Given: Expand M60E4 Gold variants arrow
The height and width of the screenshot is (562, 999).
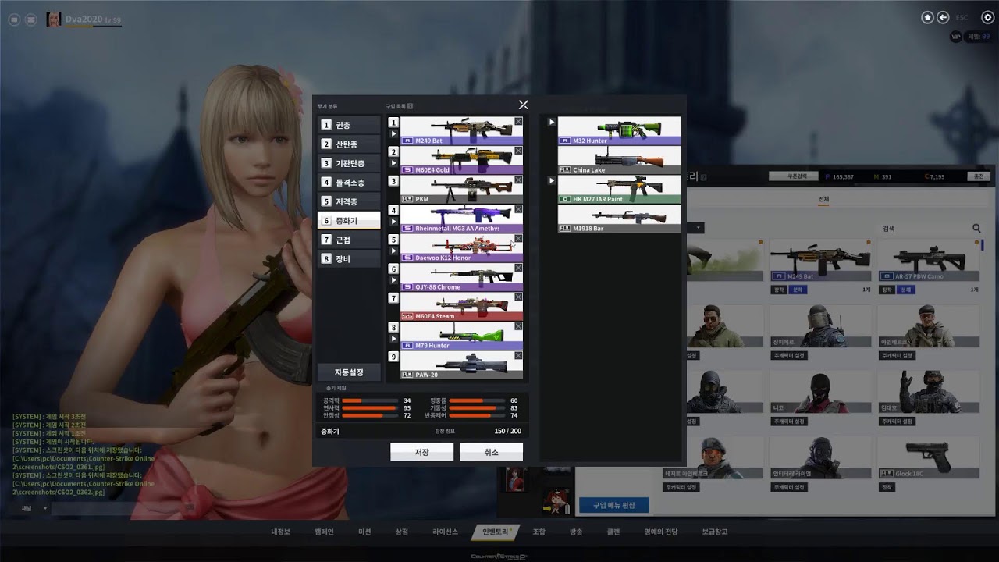Looking at the screenshot, I should point(394,164).
